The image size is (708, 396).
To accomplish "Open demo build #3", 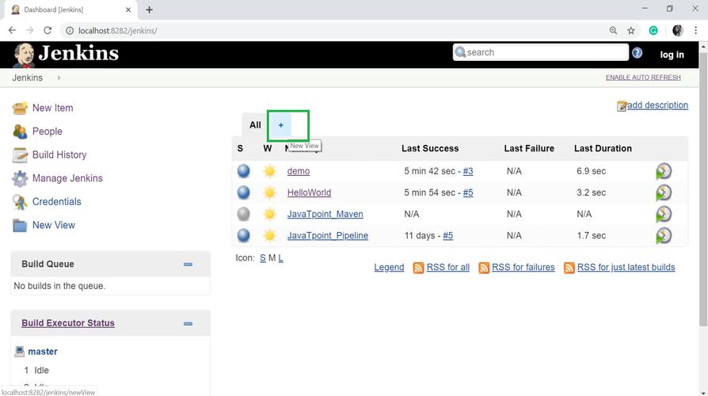I will pos(468,171).
